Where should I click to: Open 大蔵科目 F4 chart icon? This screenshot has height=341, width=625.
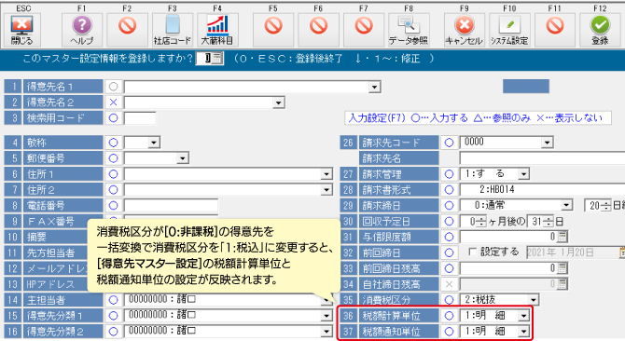pyautogui.click(x=217, y=30)
